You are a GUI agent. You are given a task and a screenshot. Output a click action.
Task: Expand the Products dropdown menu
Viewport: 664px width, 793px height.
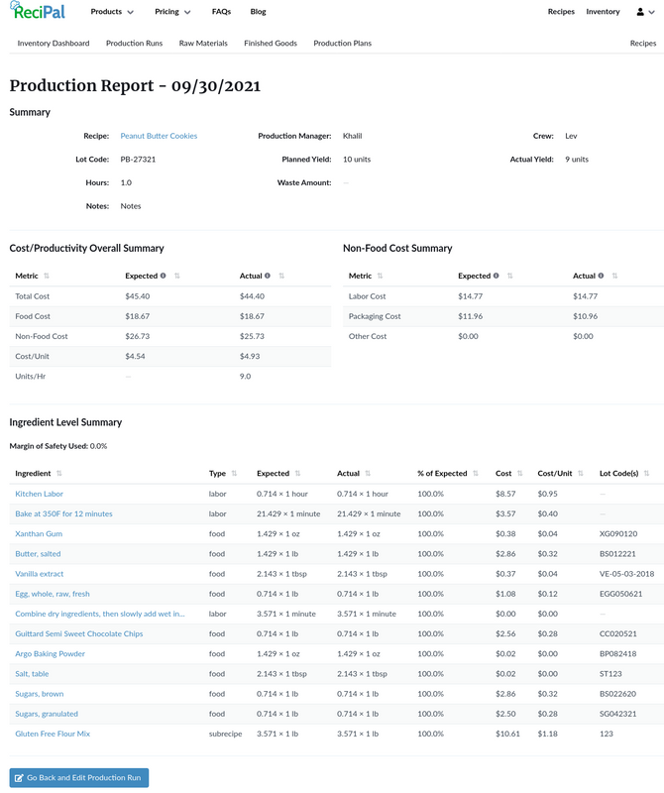point(111,12)
